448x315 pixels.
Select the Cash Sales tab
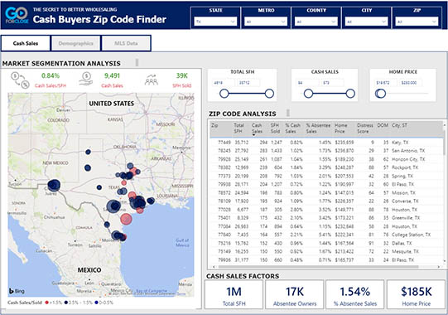click(x=26, y=43)
